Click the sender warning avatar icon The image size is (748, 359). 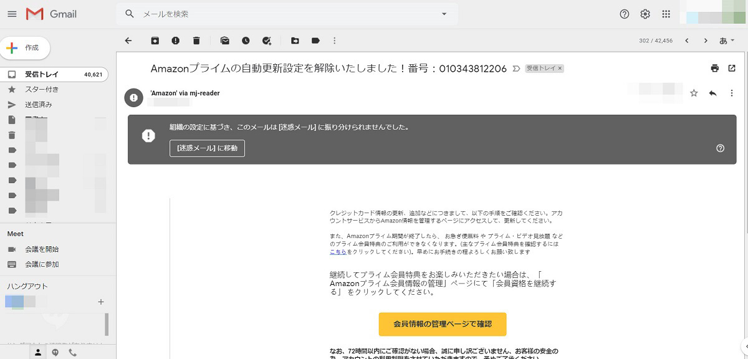134,98
